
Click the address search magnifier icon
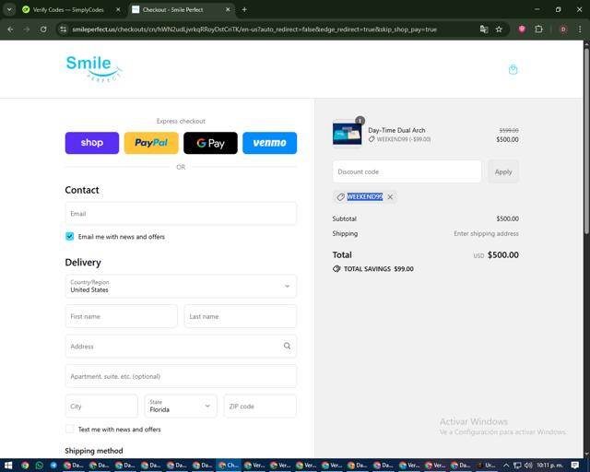point(287,346)
